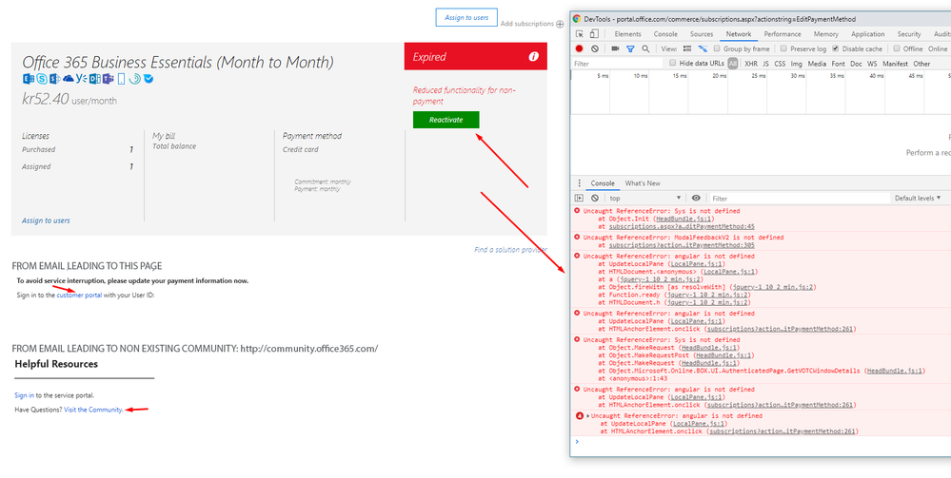
Task: Click the Delve service icon
Action: click(95, 79)
